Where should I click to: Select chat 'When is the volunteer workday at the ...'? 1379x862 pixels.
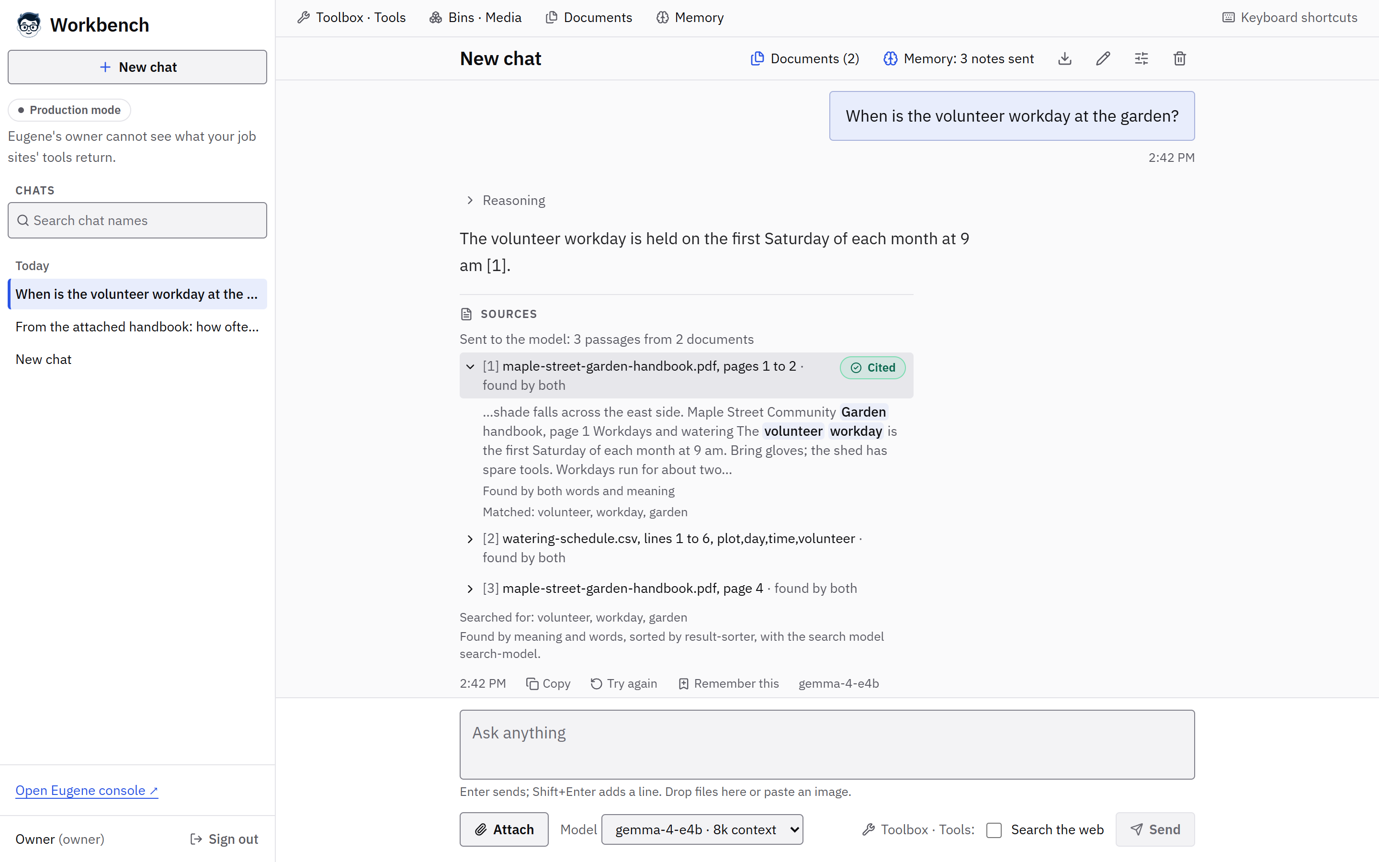[137, 294]
